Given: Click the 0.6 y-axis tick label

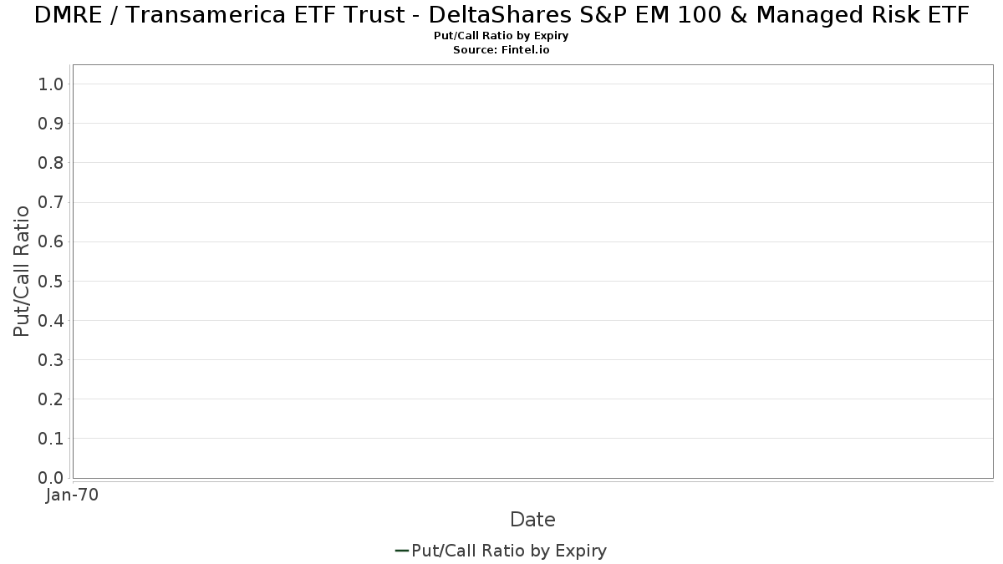Looking at the screenshot, I should 51,241.
